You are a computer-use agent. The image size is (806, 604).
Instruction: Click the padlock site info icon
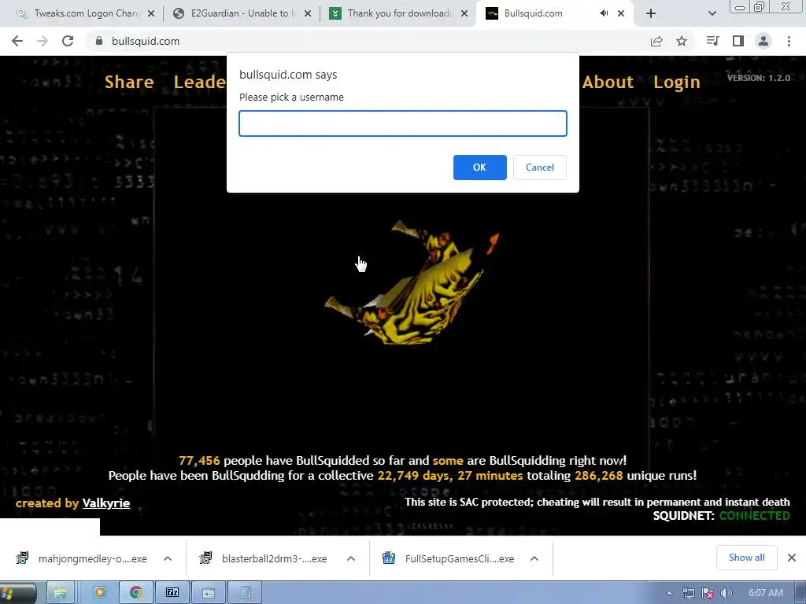click(x=99, y=41)
